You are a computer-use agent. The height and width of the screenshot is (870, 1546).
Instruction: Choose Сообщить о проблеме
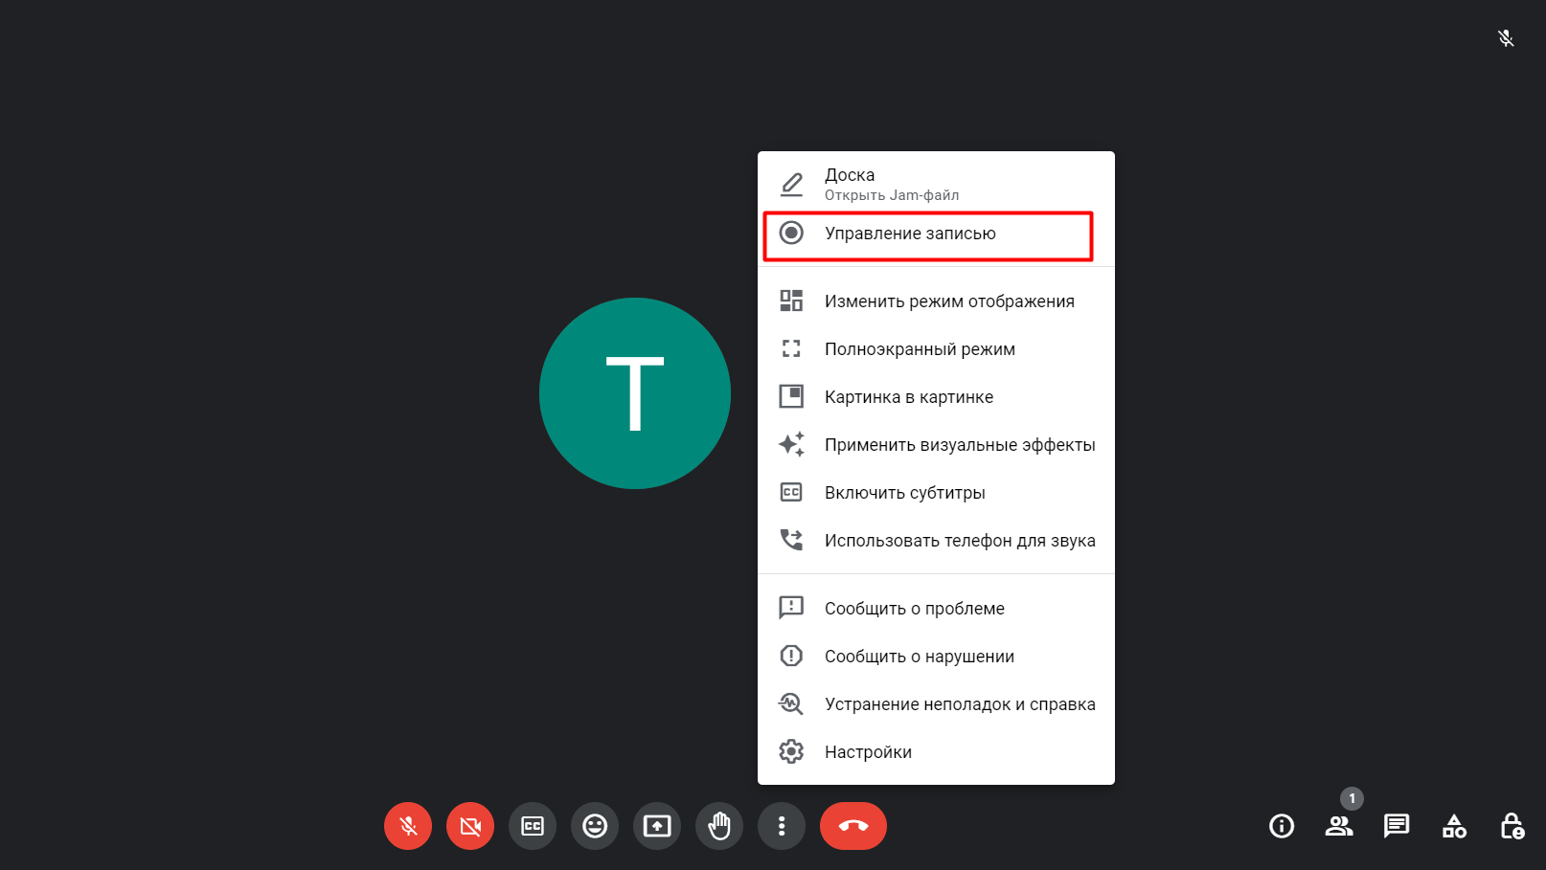pyautogui.click(x=936, y=608)
